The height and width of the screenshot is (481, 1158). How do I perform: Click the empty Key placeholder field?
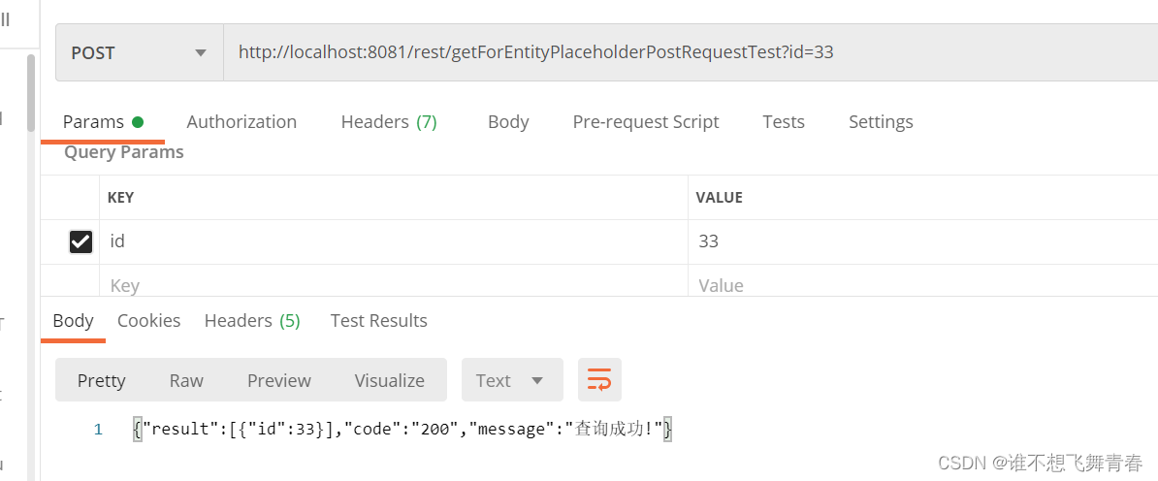click(394, 285)
